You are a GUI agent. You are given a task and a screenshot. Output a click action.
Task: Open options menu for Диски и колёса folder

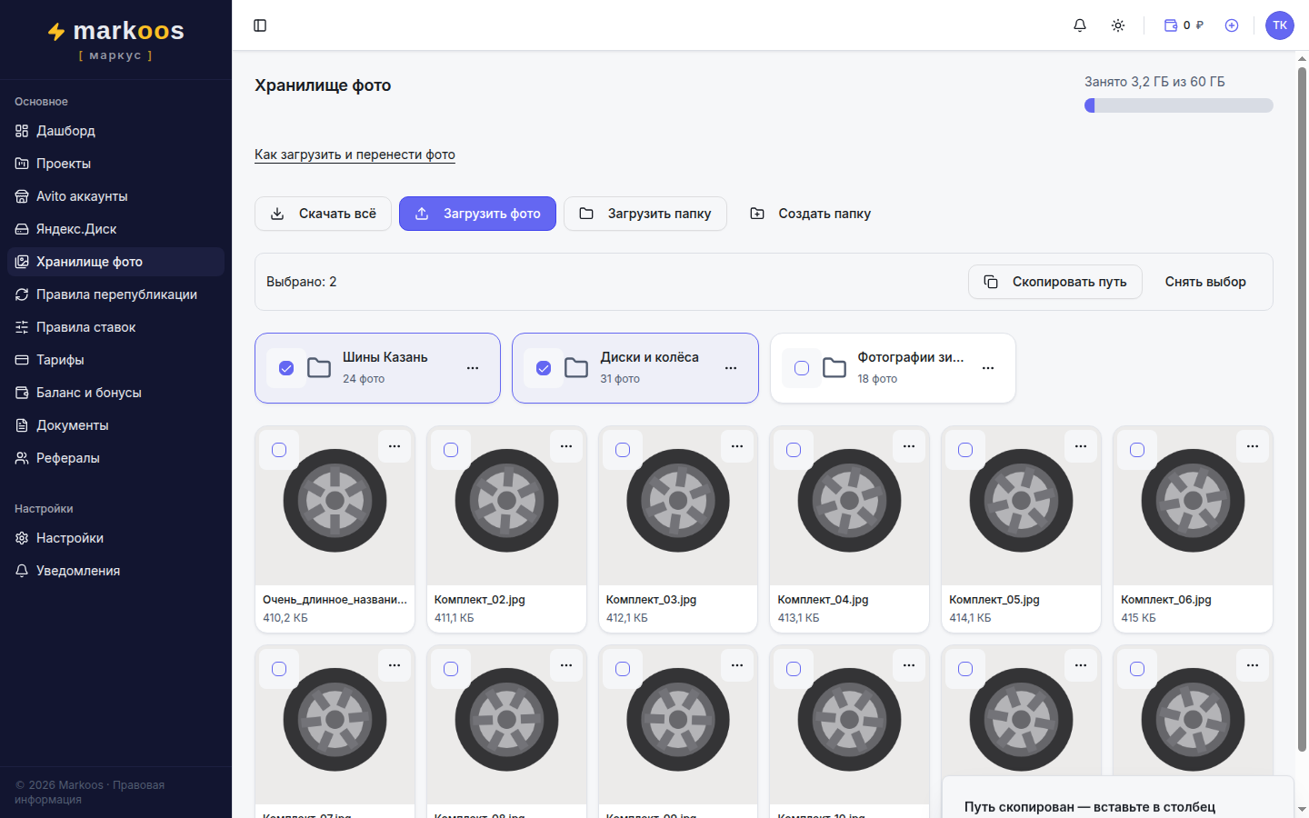(x=731, y=368)
